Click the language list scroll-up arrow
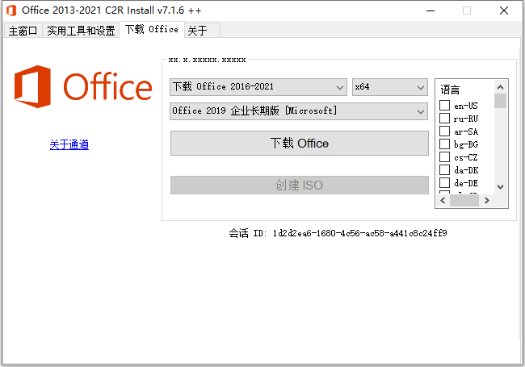Image resolution: width=525 pixels, height=367 pixels. click(500, 87)
